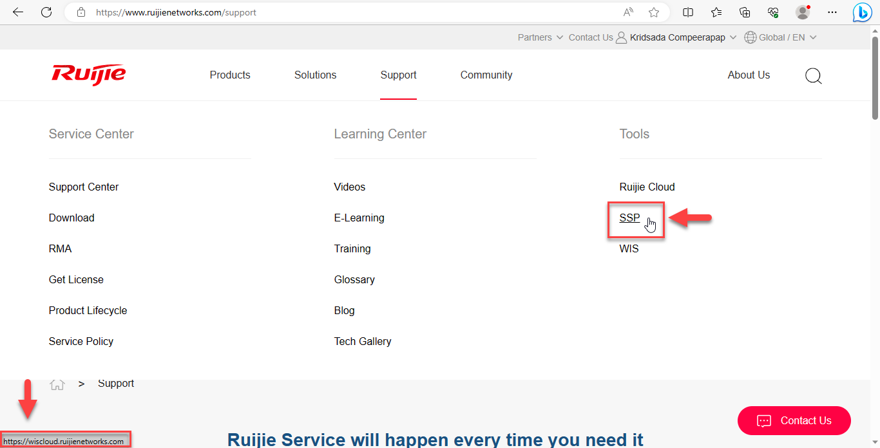This screenshot has height=448, width=880.
Task: Add page to favorites star icon
Action: point(654,12)
